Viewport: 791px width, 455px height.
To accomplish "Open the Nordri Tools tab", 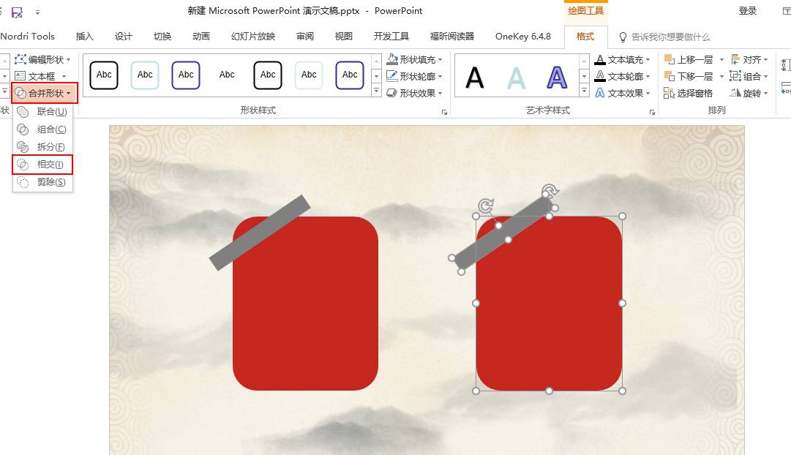I will [28, 37].
